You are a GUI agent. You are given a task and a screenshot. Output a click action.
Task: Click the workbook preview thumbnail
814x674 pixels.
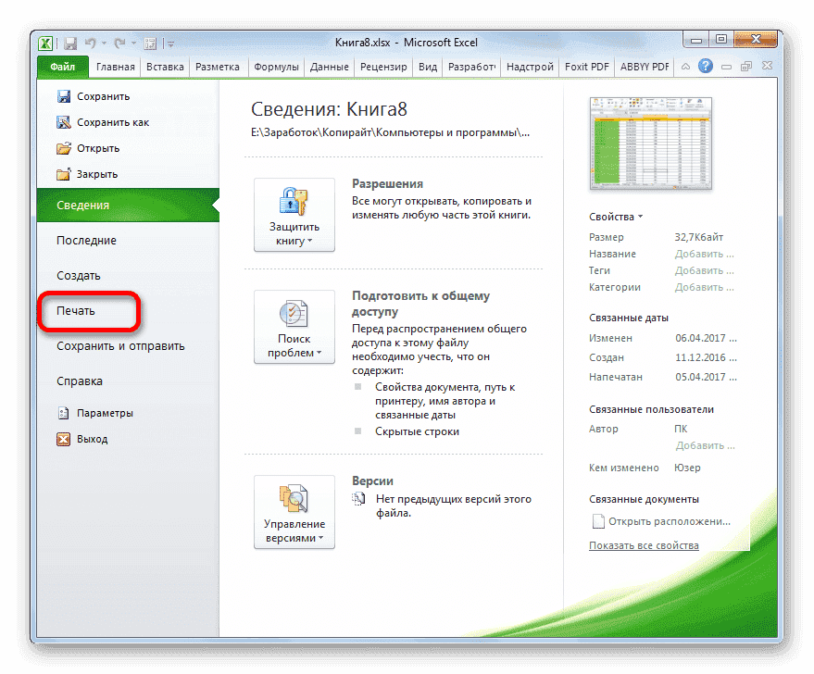pyautogui.click(x=650, y=145)
